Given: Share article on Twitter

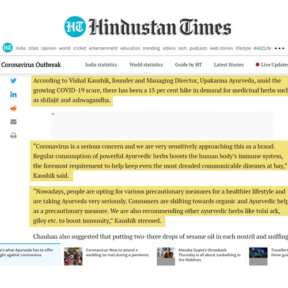Looking at the screenshot, I should pyautogui.click(x=13, y=81).
